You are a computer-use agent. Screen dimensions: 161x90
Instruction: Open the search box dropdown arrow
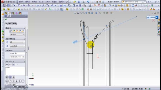click(146, 2)
